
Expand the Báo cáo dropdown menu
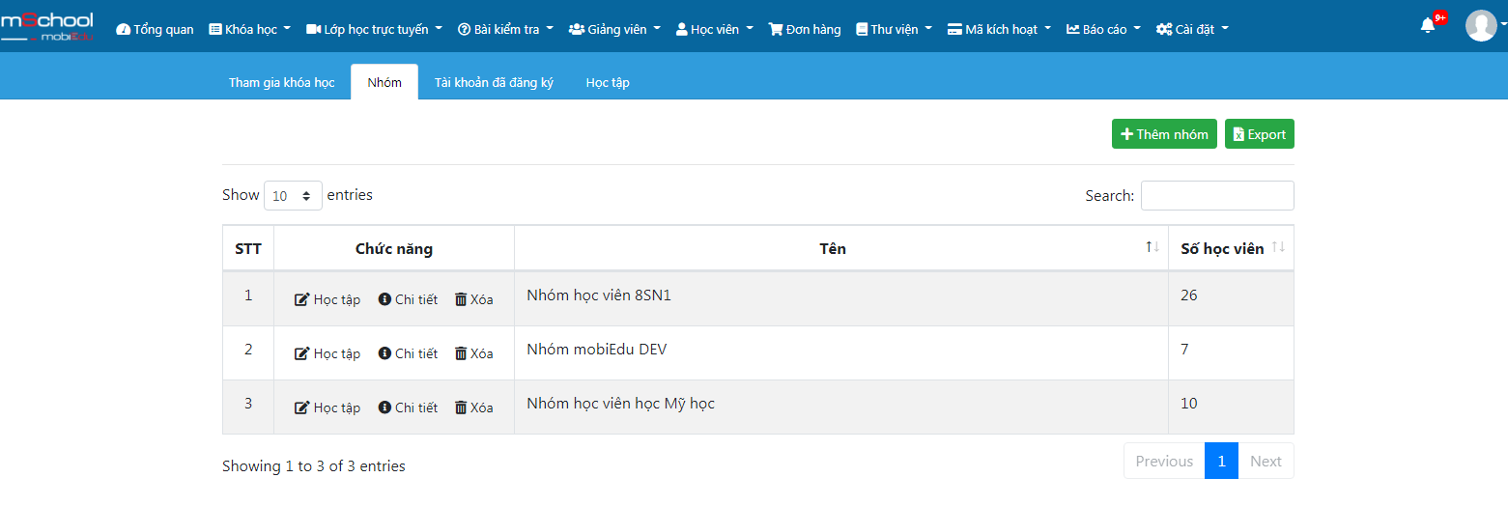point(1103,29)
